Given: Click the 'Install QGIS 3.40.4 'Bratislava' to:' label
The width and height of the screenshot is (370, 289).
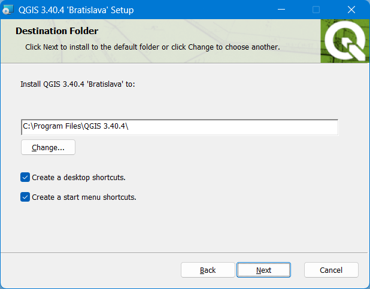Looking at the screenshot, I should coord(78,84).
